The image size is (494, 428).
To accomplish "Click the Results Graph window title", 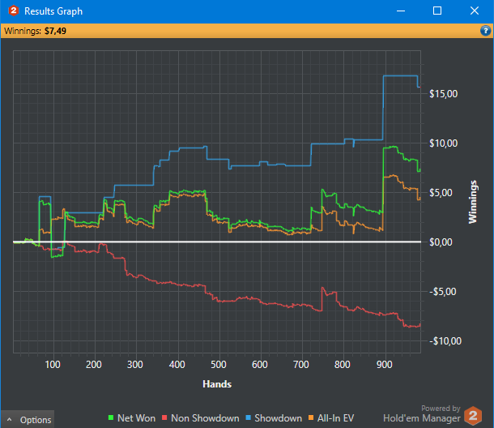I will pyautogui.click(x=53, y=11).
